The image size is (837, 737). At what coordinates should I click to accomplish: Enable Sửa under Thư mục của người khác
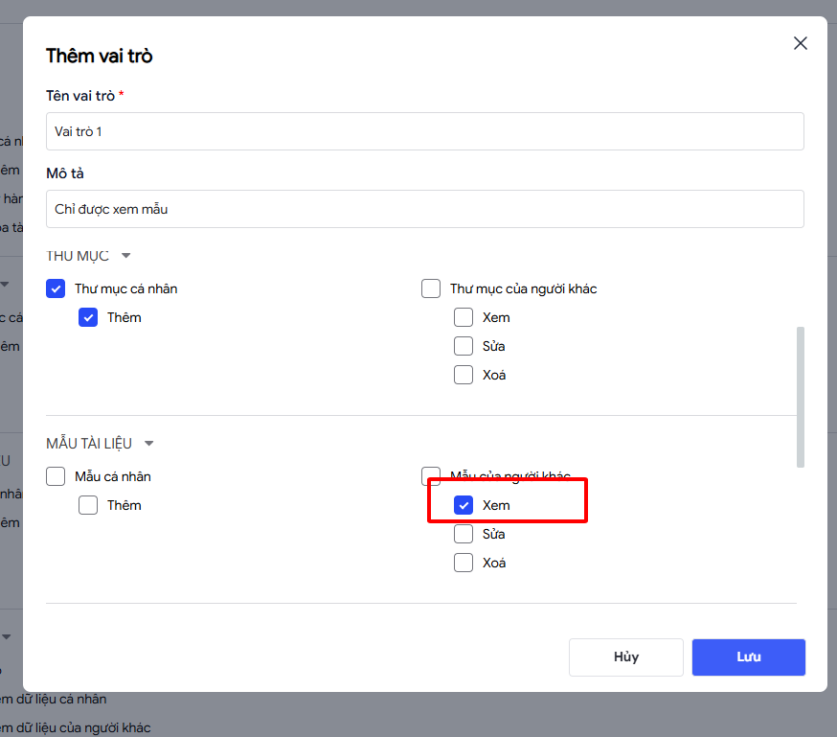(464, 346)
